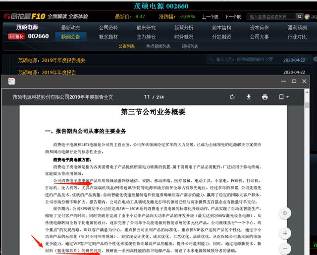Minimize the PDF viewer window
This screenshot has height=255, width=317.
pyautogui.click(x=284, y=81)
